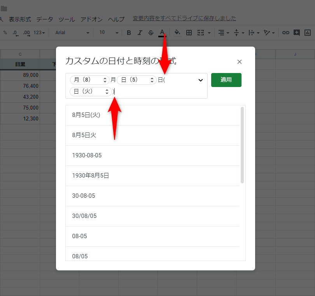This screenshot has height=296, width=315.
Task: Click the 目黒 header cell
Action: (20, 64)
